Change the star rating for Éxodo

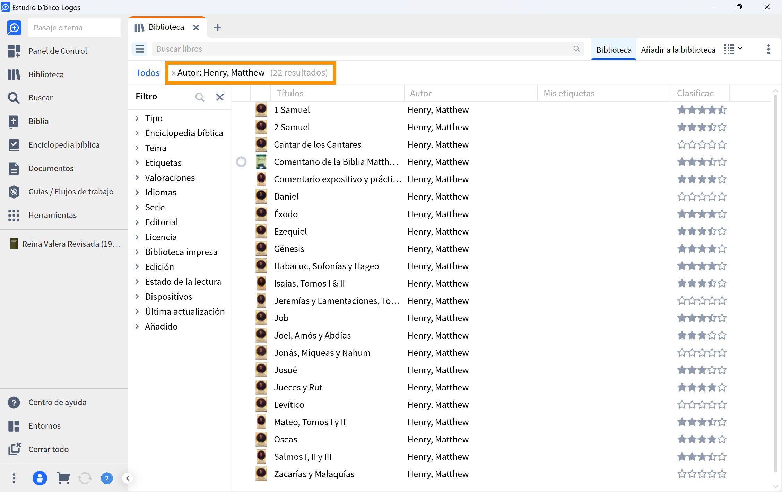coord(702,214)
